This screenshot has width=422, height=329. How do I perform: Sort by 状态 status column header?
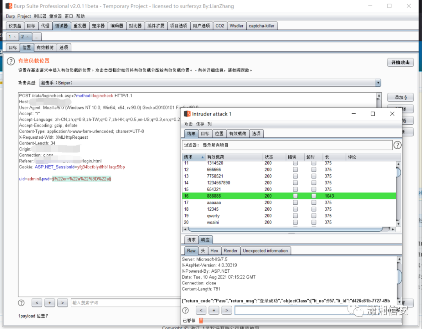point(274,157)
